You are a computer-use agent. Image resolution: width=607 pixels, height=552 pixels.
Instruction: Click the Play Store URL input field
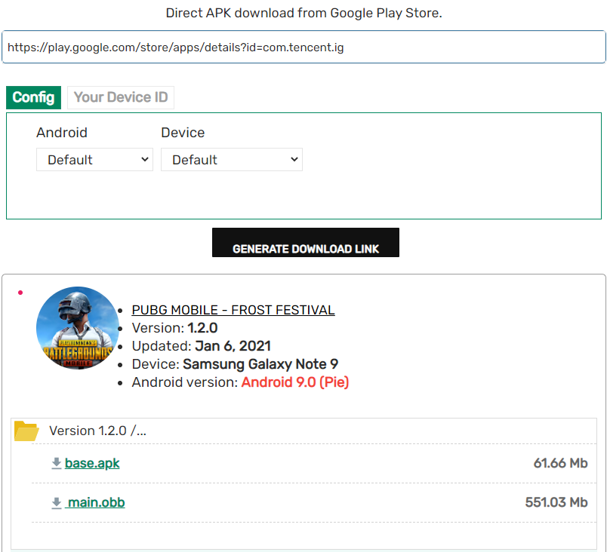[303, 48]
